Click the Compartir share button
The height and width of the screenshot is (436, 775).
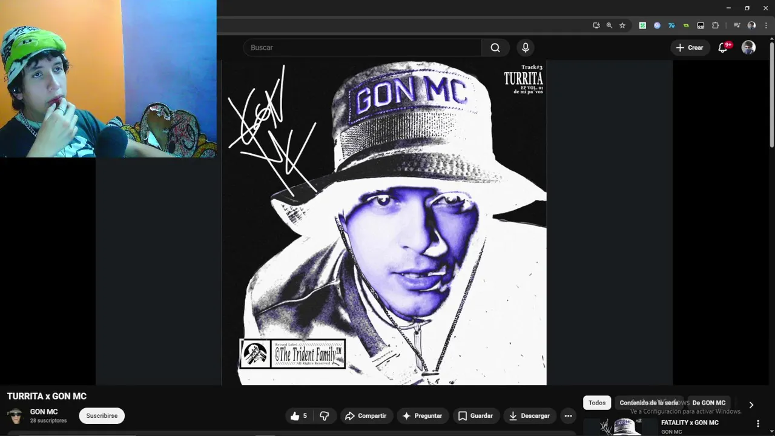365,416
